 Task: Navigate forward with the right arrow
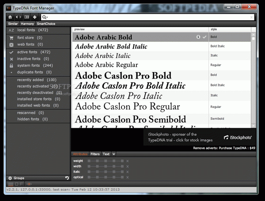[20, 17]
